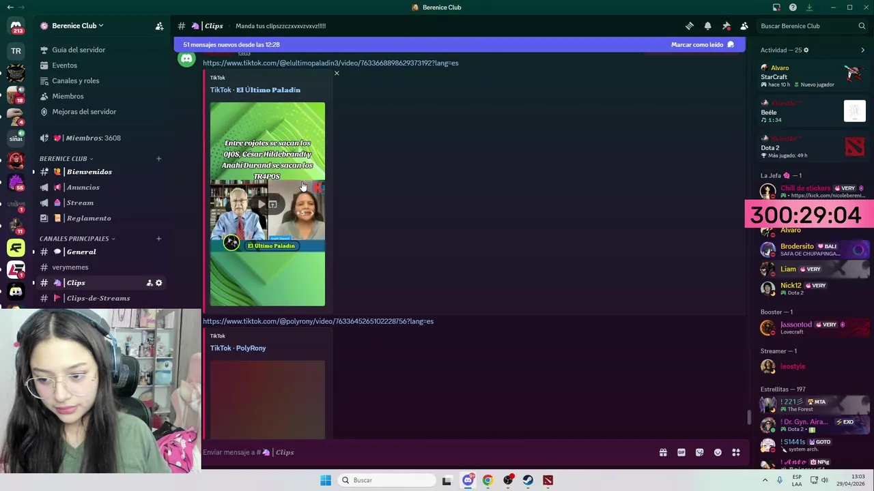Open Windows Start menu

click(326, 480)
